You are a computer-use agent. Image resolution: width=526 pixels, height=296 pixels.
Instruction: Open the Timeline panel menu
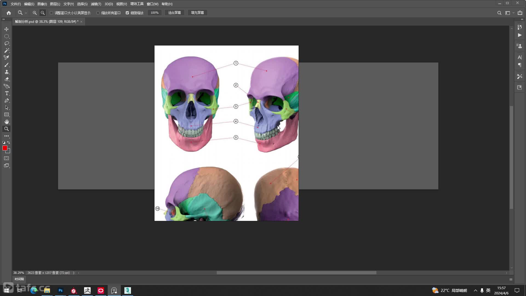[x=511, y=279]
